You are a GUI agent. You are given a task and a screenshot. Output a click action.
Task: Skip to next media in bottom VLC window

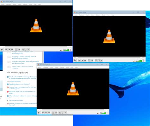click(49, 113)
